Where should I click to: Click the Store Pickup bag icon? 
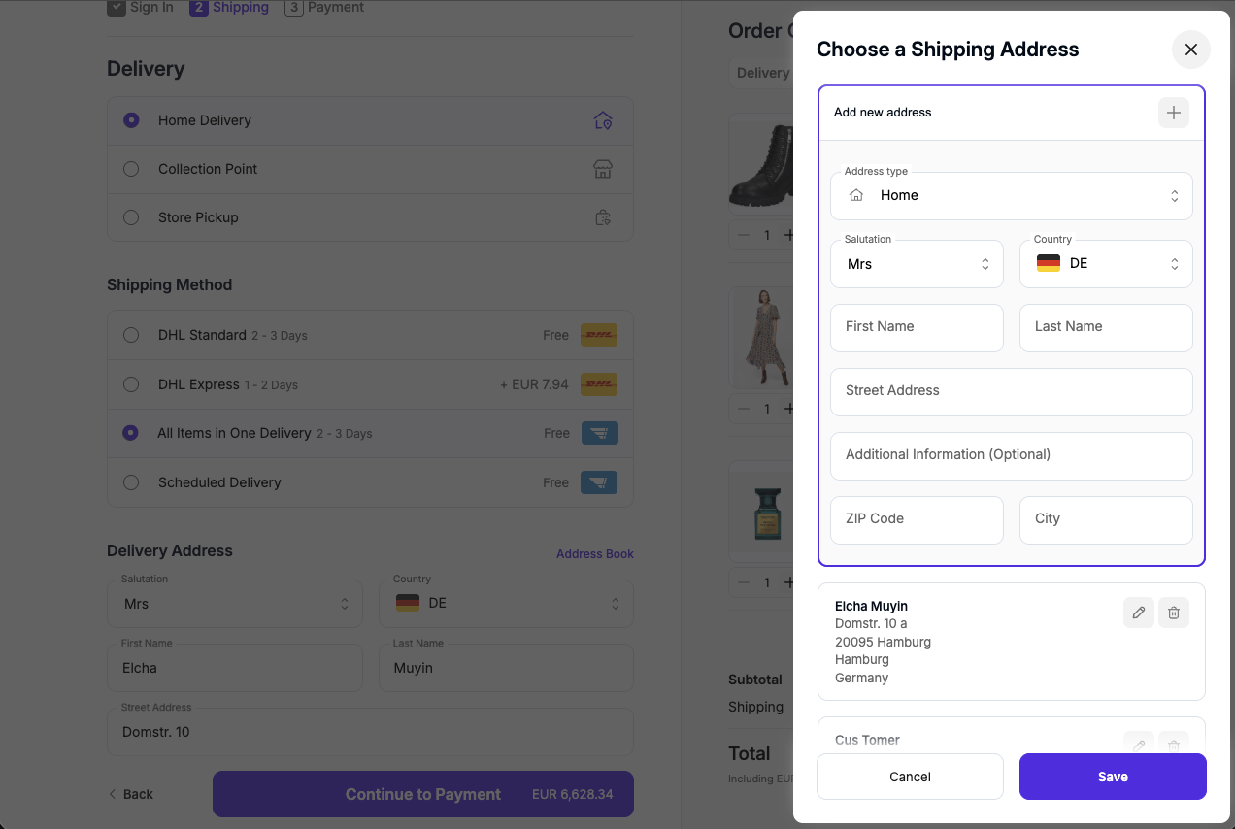(x=603, y=217)
